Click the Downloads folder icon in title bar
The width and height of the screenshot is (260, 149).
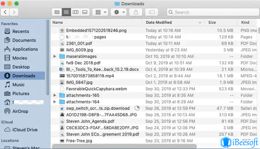[x=117, y=4]
